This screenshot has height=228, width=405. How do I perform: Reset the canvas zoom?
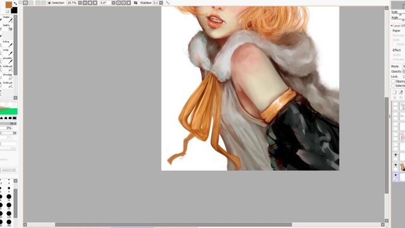click(x=95, y=3)
